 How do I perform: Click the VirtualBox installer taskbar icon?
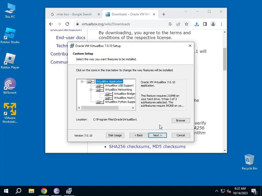pyautogui.click(x=69, y=191)
